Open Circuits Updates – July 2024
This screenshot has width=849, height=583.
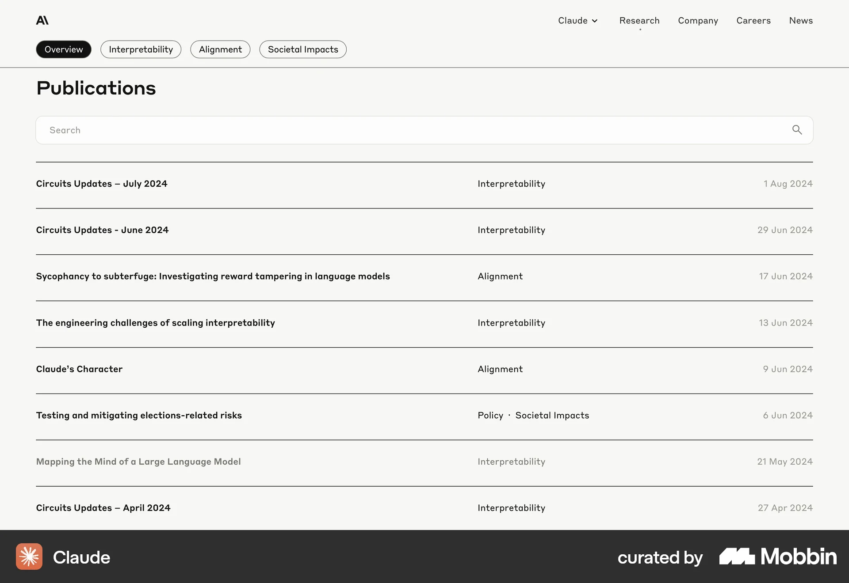pos(102,183)
